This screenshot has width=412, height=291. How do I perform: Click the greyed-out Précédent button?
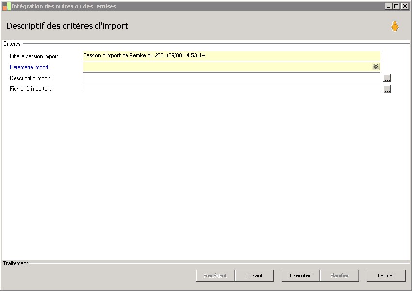click(x=215, y=275)
